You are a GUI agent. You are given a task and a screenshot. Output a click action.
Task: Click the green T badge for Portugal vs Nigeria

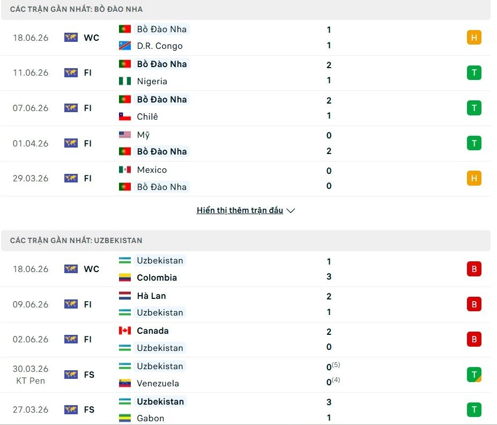click(474, 72)
